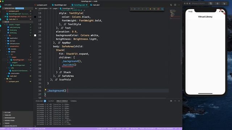232x130 pixels.
Task: Select the HomePage.dart editor tab
Action: pyautogui.click(x=79, y=5)
